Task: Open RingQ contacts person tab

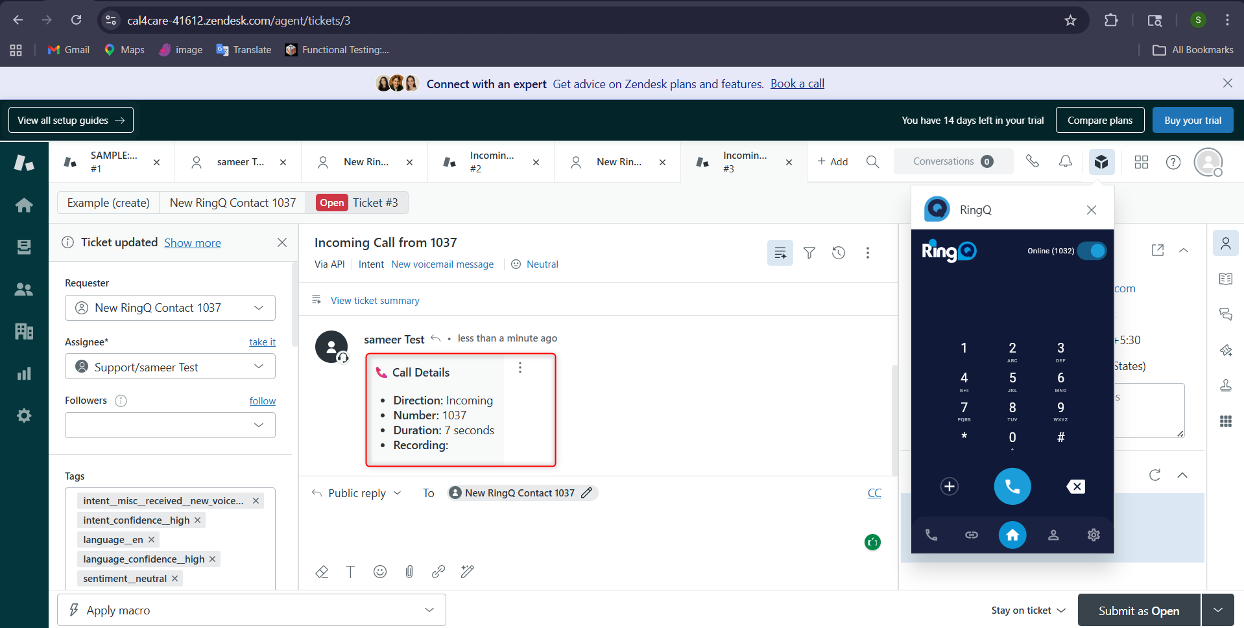Action: tap(1053, 535)
